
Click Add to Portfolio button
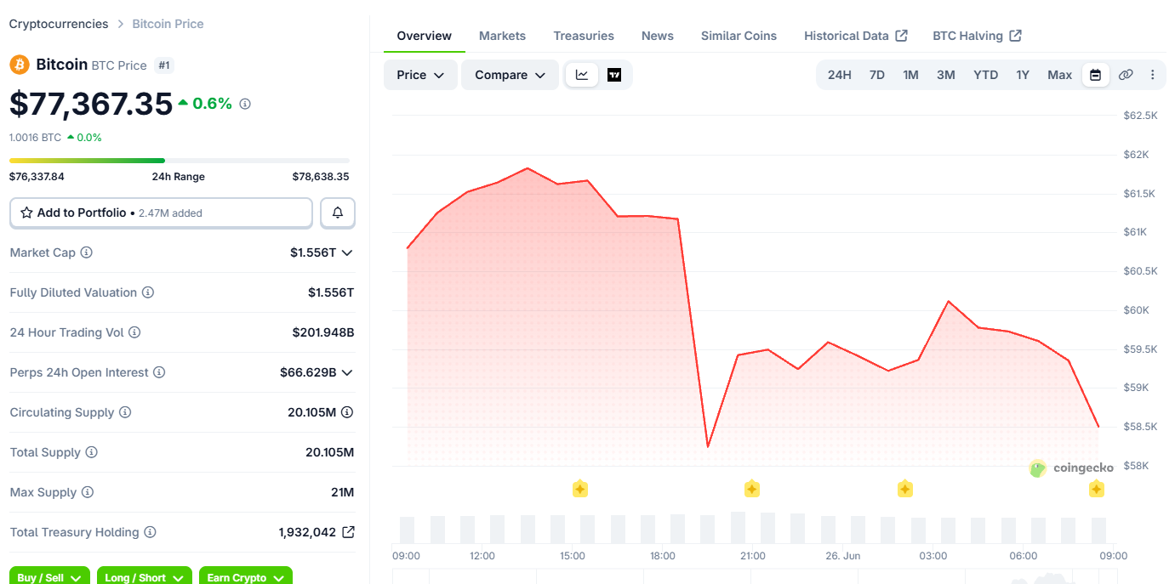pos(161,213)
